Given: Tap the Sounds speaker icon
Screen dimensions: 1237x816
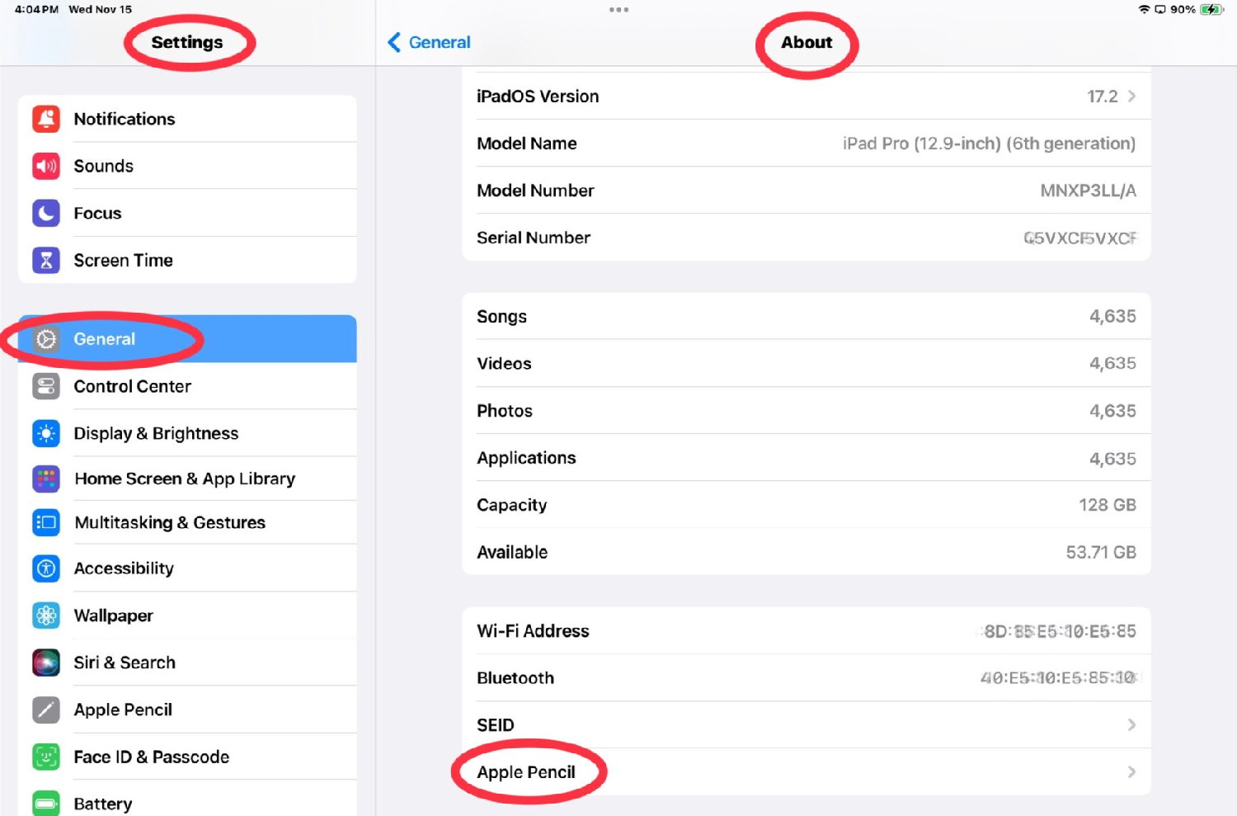Looking at the screenshot, I should 46,166.
